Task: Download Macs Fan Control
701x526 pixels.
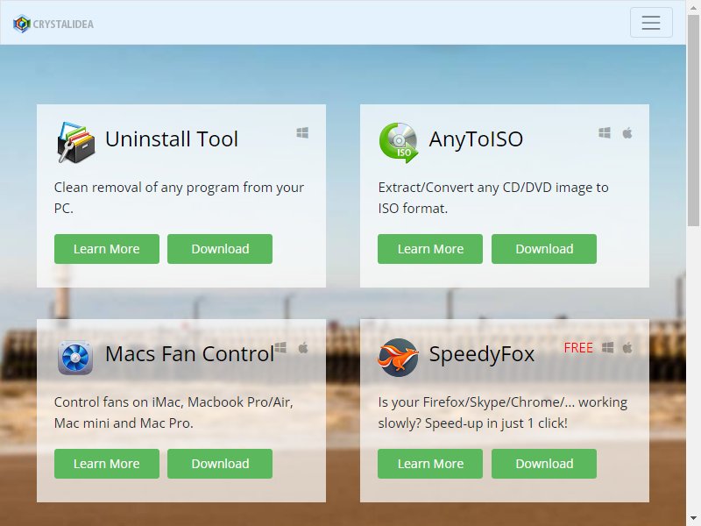Action: point(220,464)
